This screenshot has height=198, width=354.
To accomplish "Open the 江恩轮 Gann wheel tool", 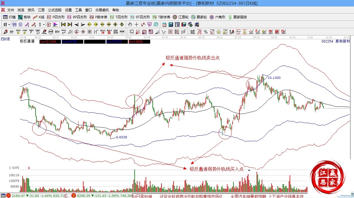I will tap(181, 17).
